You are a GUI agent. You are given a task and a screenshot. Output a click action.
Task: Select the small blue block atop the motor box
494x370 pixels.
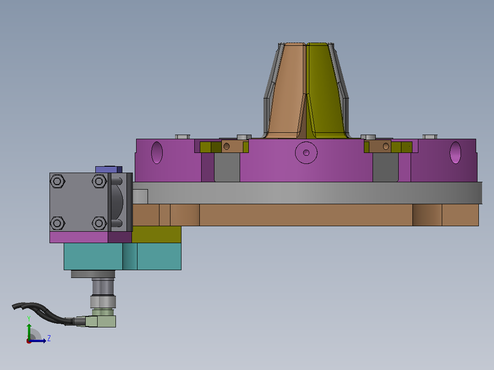[109, 169]
